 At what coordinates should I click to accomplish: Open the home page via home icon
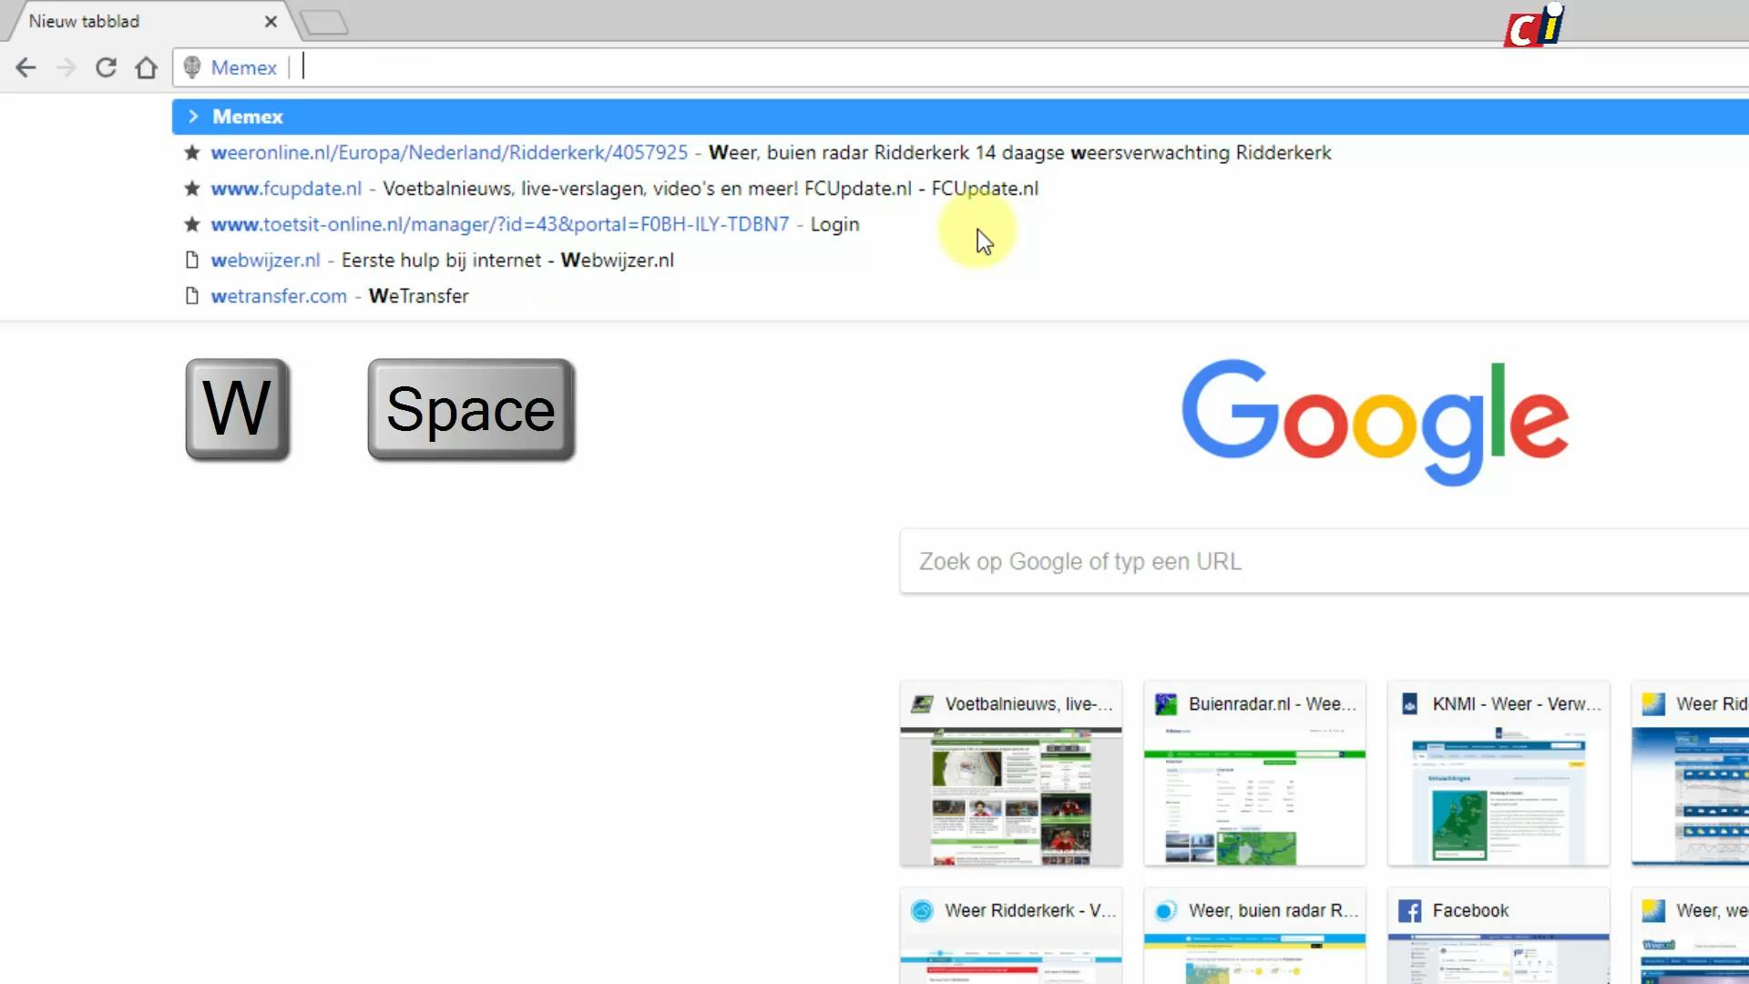point(146,67)
